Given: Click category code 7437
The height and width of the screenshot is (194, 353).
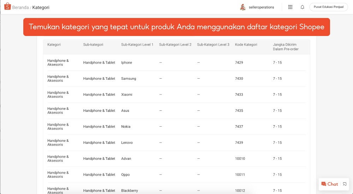Looking at the screenshot, I should point(239,127).
